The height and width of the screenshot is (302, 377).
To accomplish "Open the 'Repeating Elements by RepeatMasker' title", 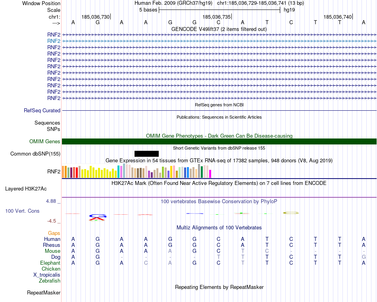I will (x=219, y=287).
